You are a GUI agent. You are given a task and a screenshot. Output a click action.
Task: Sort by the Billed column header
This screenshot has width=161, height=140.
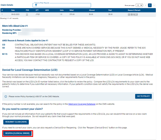71,10
